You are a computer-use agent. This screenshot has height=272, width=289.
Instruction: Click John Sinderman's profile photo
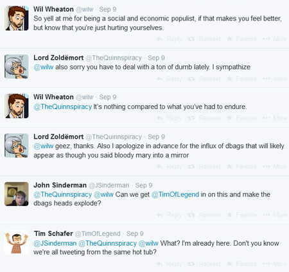click(17, 194)
